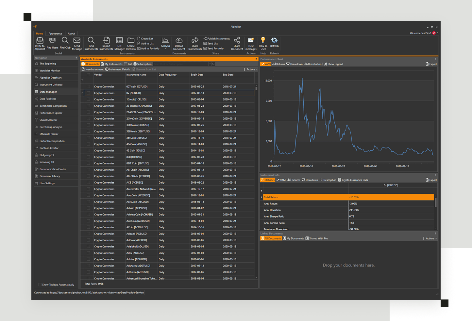Select the My Instruments tab

coord(111,64)
